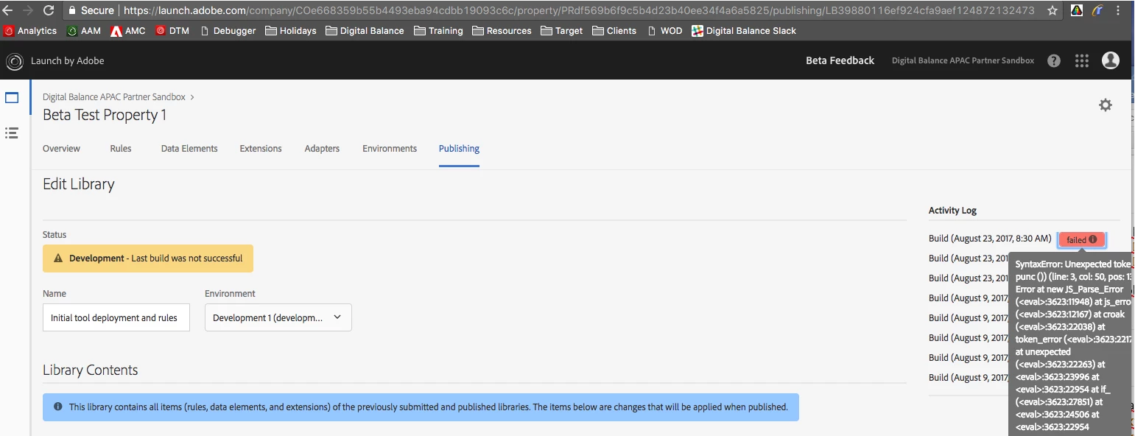Open the user profile avatar

tap(1110, 60)
